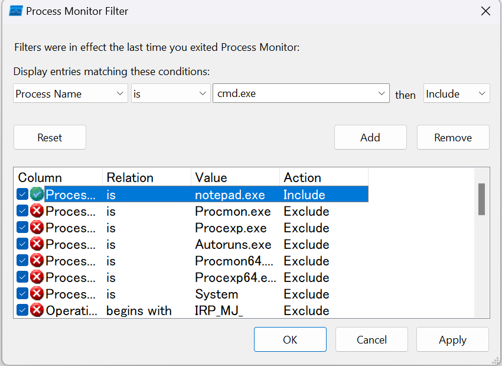This screenshot has height=366, width=502.
Task: Click the red exclude icon for Autoruns.exe
Action: click(x=37, y=244)
